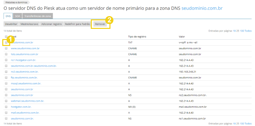
Task: Open the hostgator.com.br. MX record link
Action: (x=21, y=107)
